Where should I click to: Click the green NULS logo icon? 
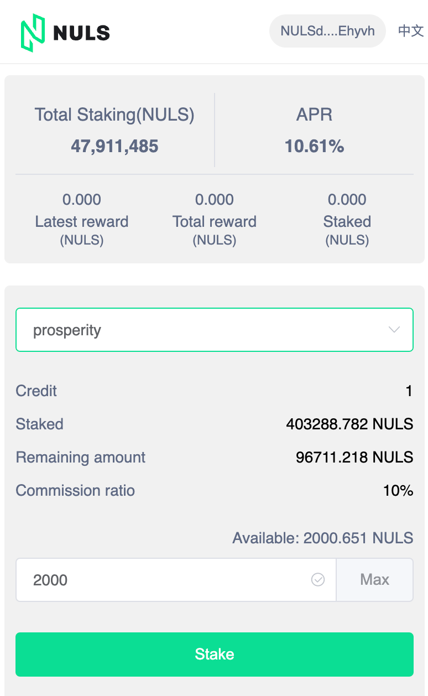click(x=33, y=32)
